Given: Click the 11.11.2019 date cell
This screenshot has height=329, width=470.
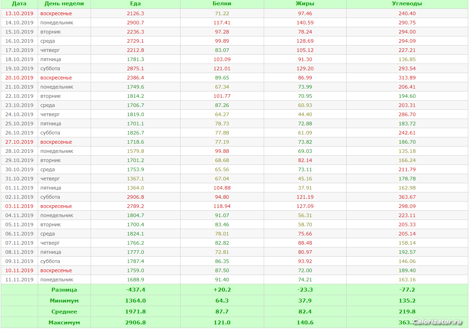Looking at the screenshot, I should 19,280.
